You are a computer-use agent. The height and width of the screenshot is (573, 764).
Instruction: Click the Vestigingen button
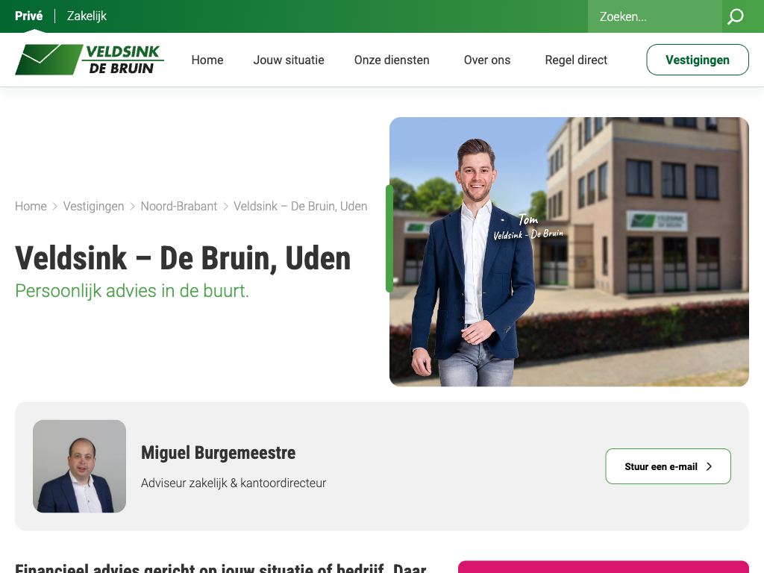click(698, 60)
